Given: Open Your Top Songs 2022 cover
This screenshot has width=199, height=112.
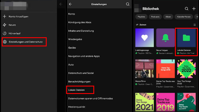Looking at the screenshot, I should [186, 69].
